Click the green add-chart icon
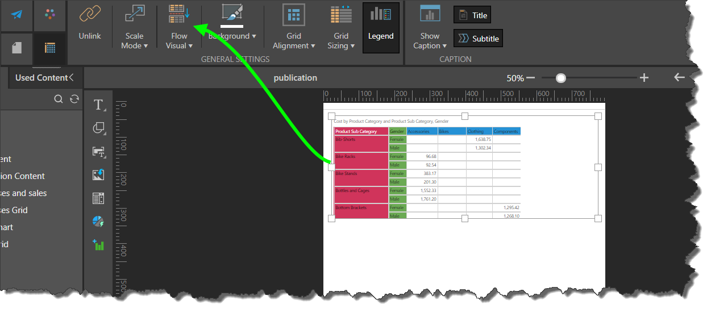 click(99, 245)
